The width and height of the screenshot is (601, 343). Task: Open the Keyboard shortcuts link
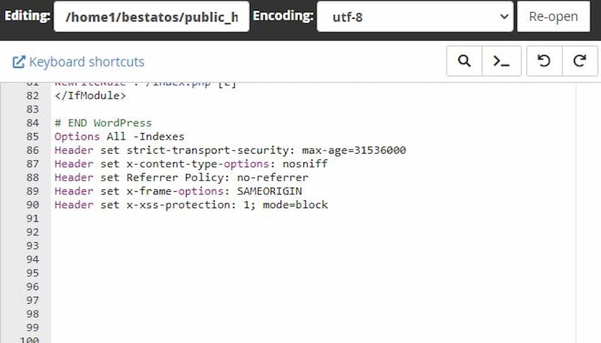(x=87, y=62)
